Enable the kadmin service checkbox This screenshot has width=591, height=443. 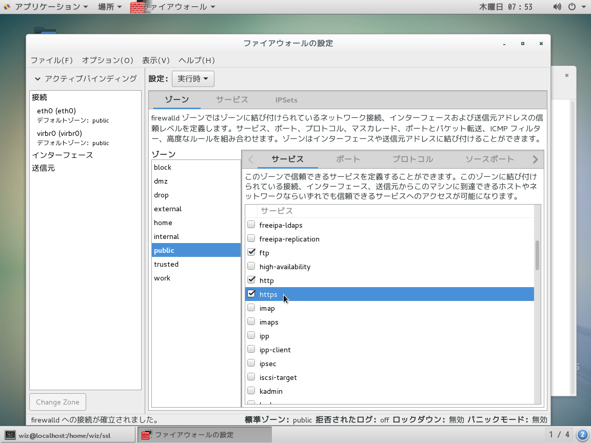click(251, 391)
